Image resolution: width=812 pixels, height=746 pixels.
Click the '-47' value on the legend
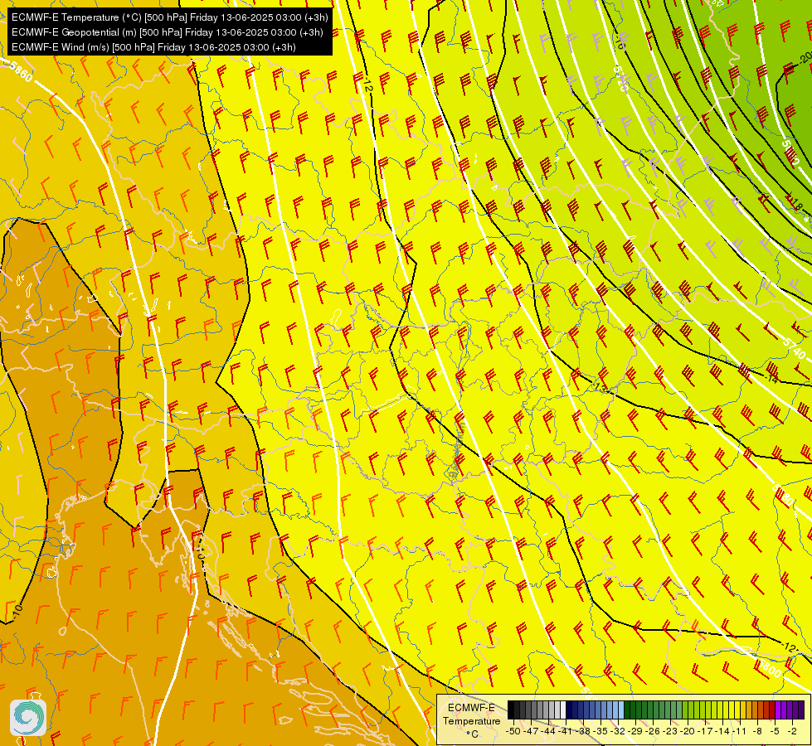point(531,731)
